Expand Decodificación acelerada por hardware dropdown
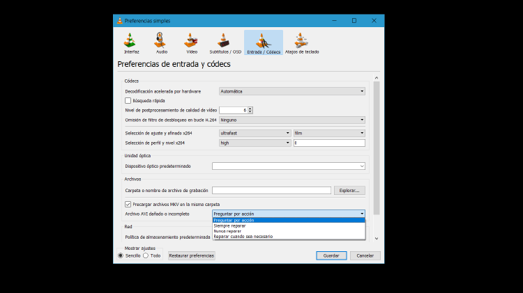Screen dimensions: 523x293 click(291, 91)
